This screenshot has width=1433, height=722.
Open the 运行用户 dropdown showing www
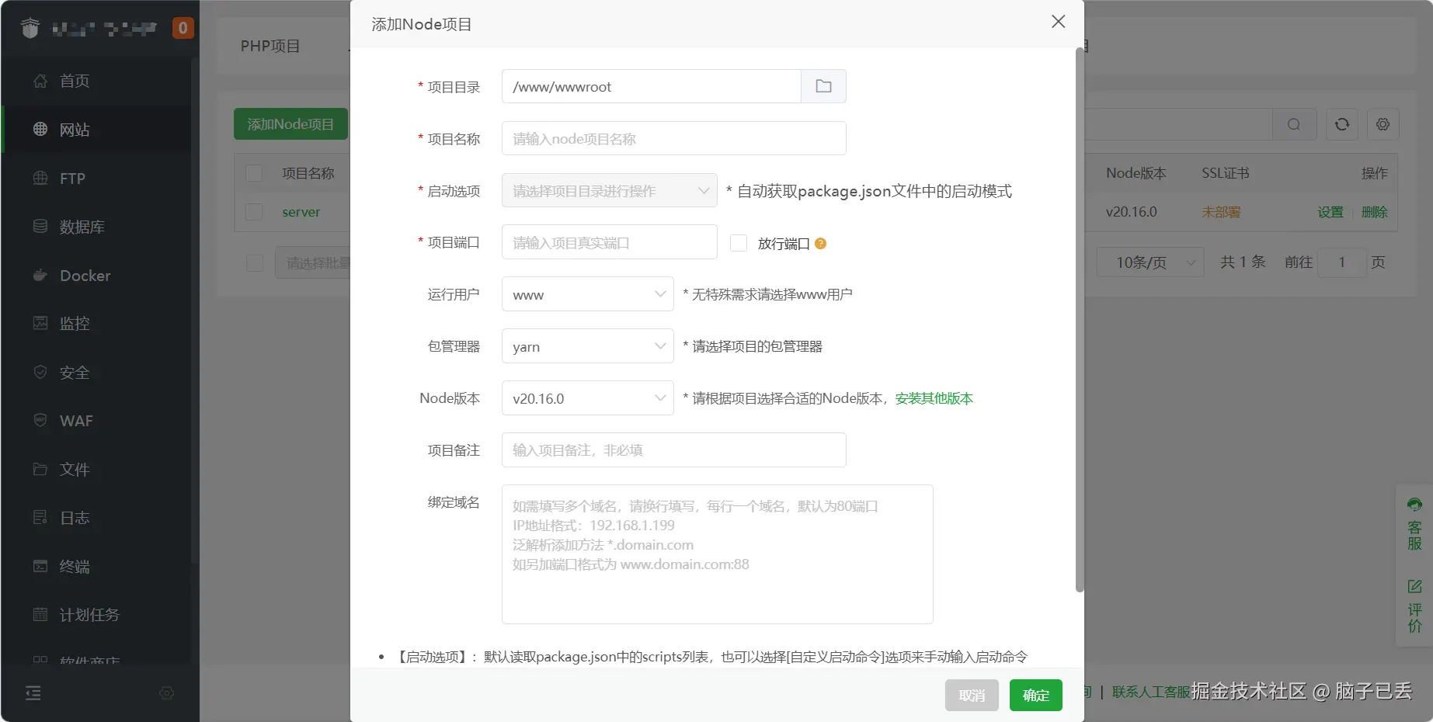click(587, 294)
